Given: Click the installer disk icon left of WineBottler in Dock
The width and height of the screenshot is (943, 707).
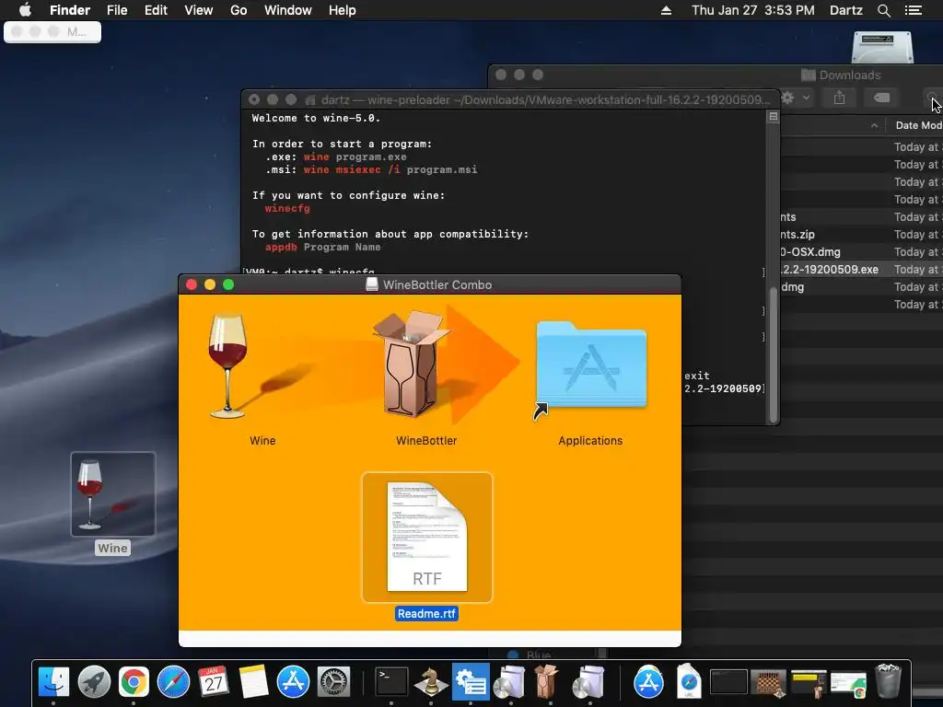Looking at the screenshot, I should click(x=510, y=682).
